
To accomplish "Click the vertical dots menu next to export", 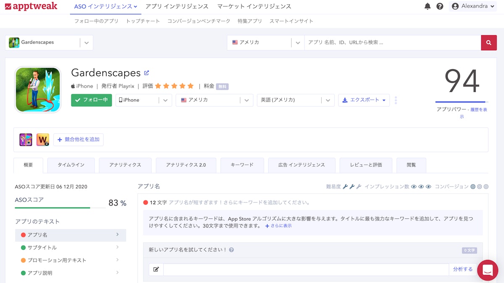I will pyautogui.click(x=396, y=100).
